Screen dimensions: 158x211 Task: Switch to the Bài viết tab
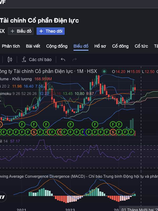click(x=33, y=46)
